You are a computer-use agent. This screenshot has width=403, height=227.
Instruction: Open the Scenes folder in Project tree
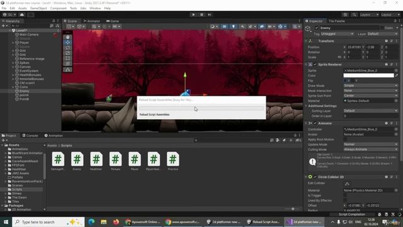17,185
